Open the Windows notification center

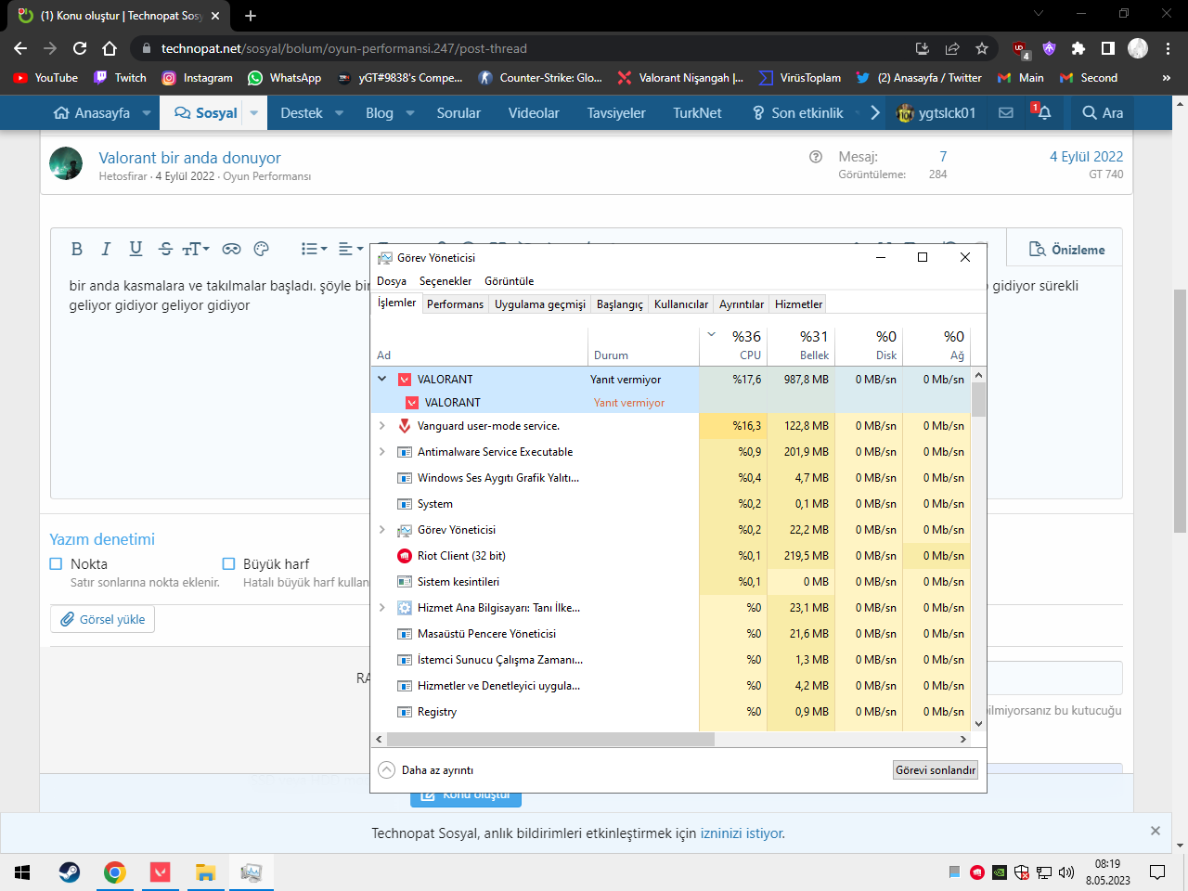(1157, 872)
